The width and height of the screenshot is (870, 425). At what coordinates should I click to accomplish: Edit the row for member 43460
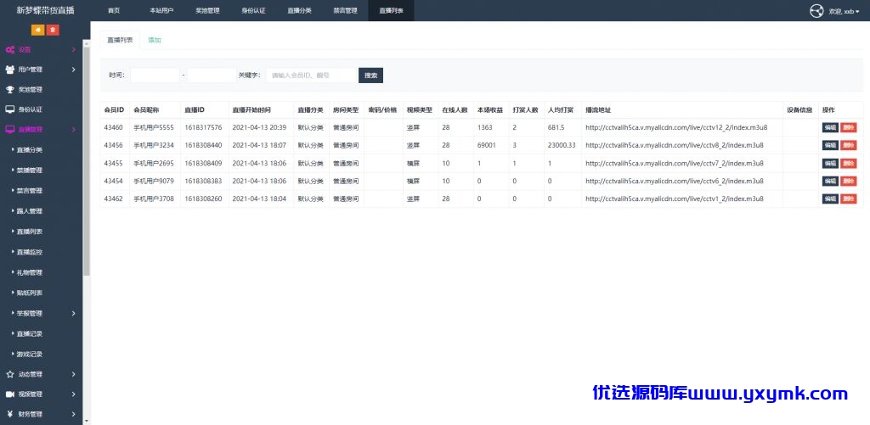(830, 127)
